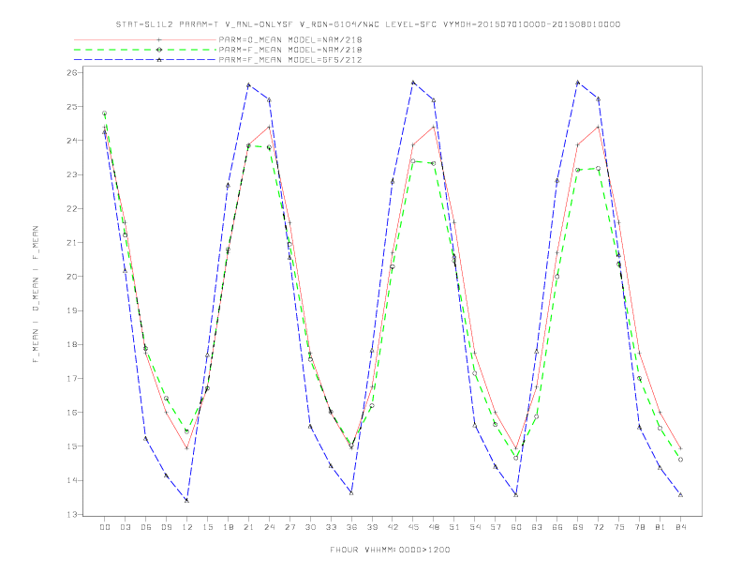Click x-axis forecast hour label 84
This screenshot has width=742, height=574.
(x=680, y=527)
